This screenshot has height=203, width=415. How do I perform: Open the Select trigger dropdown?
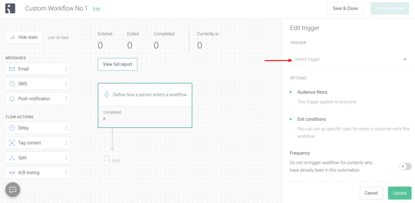click(351, 59)
